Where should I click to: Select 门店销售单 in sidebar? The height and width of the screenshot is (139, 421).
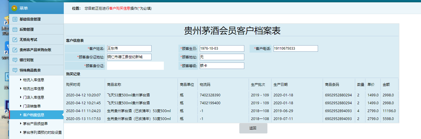point(32,106)
